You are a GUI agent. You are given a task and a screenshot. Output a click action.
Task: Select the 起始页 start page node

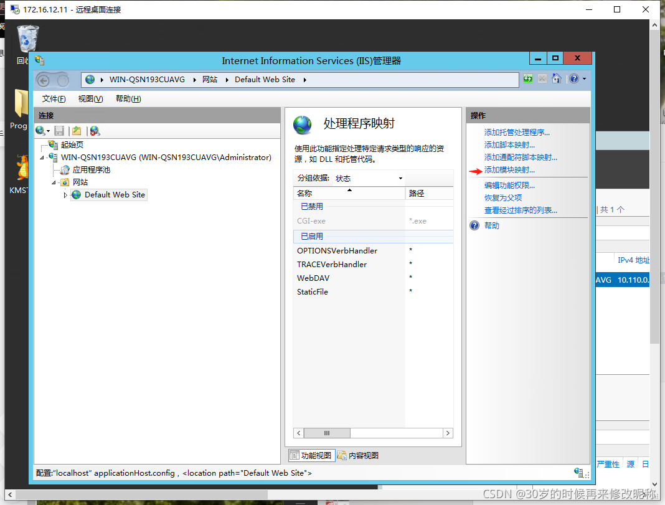point(72,145)
